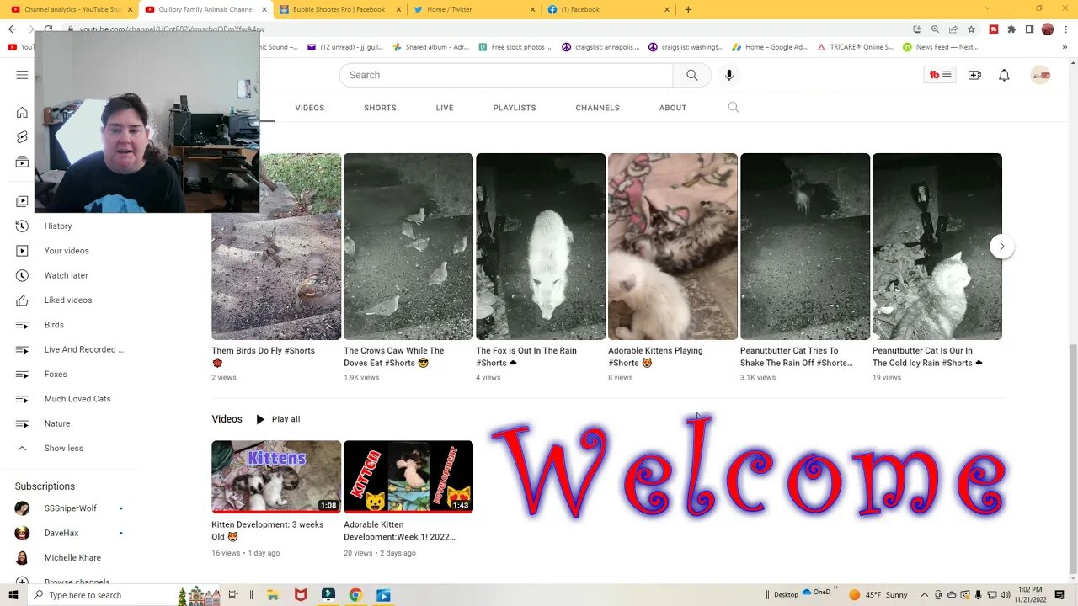Image resolution: width=1078 pixels, height=606 pixels.
Task: Open SSSniperWolf subscription
Action: (x=72, y=508)
